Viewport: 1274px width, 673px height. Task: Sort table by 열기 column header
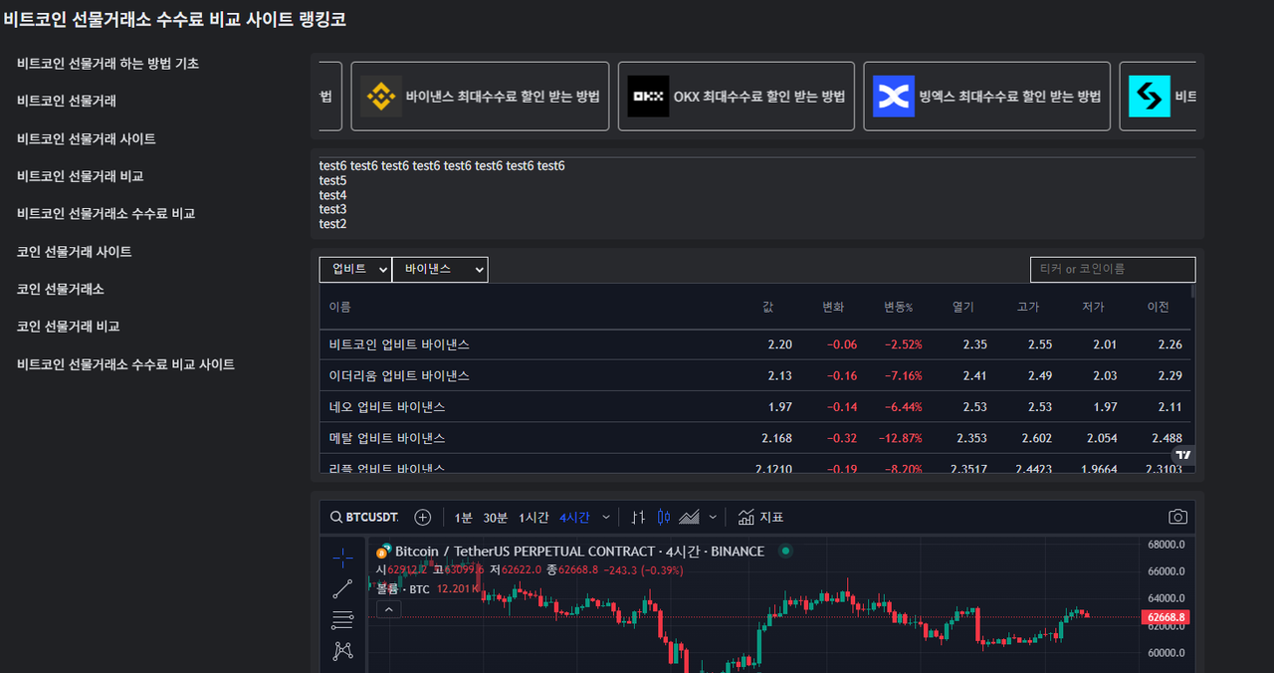pyautogui.click(x=962, y=308)
